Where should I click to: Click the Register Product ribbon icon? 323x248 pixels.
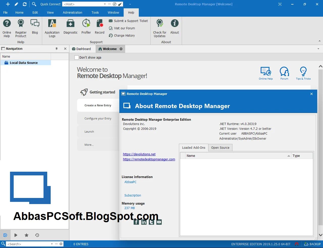[21, 28]
